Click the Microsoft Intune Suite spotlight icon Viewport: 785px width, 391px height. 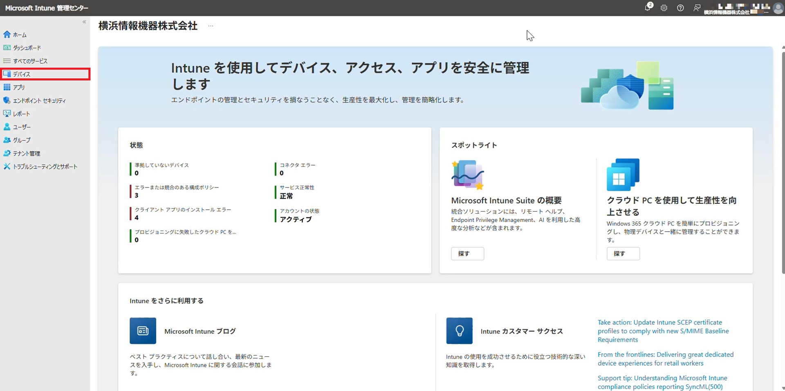click(467, 175)
